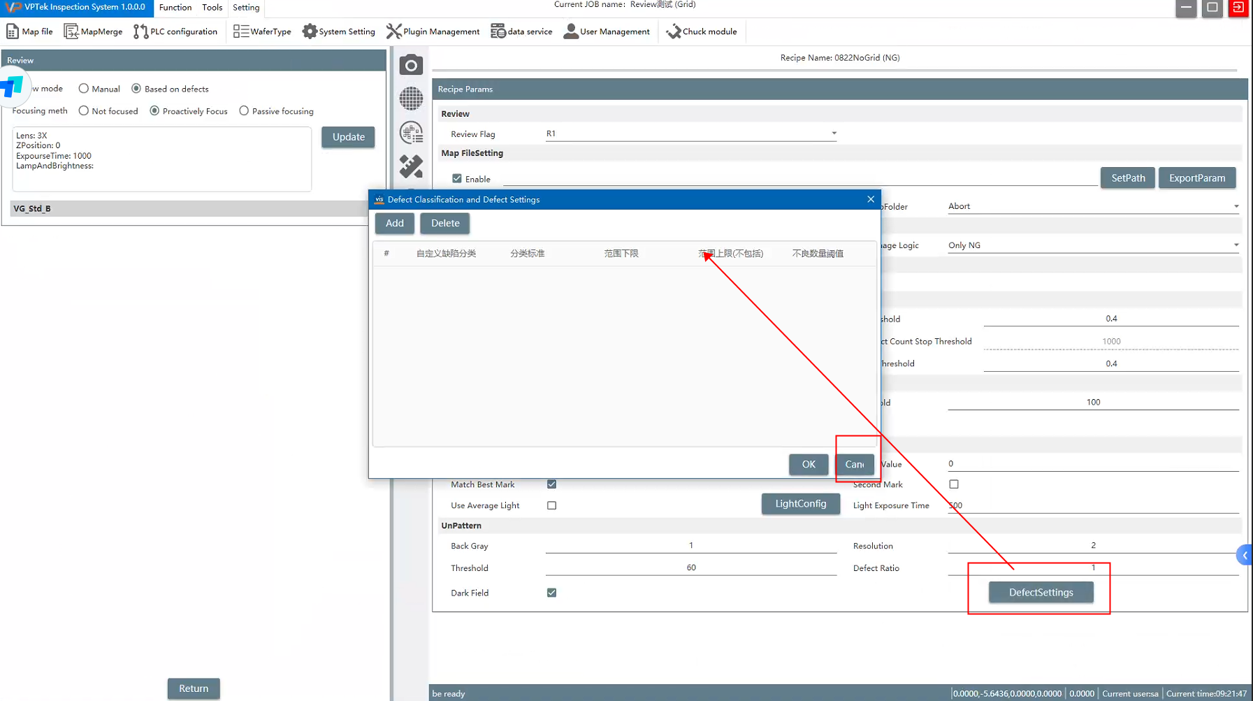
Task: Click the ExportParam button
Action: 1197,178
